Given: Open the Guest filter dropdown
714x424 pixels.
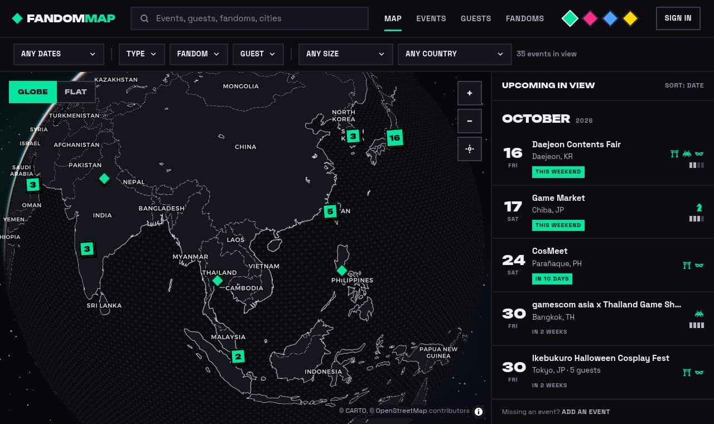Looking at the screenshot, I should pos(258,54).
